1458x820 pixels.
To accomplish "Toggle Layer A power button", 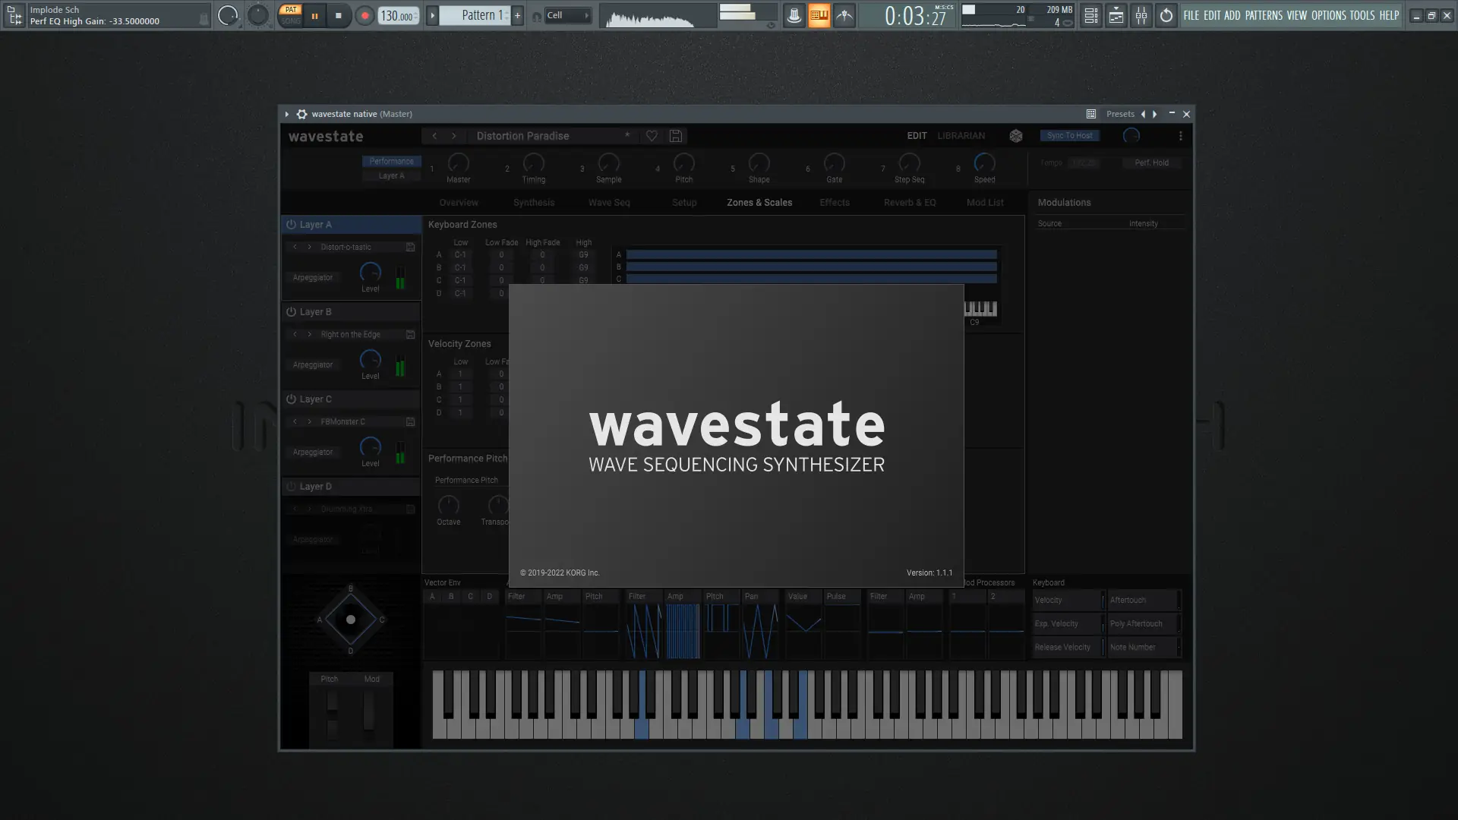I will (x=291, y=225).
